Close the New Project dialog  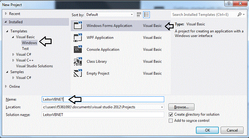point(240,4)
